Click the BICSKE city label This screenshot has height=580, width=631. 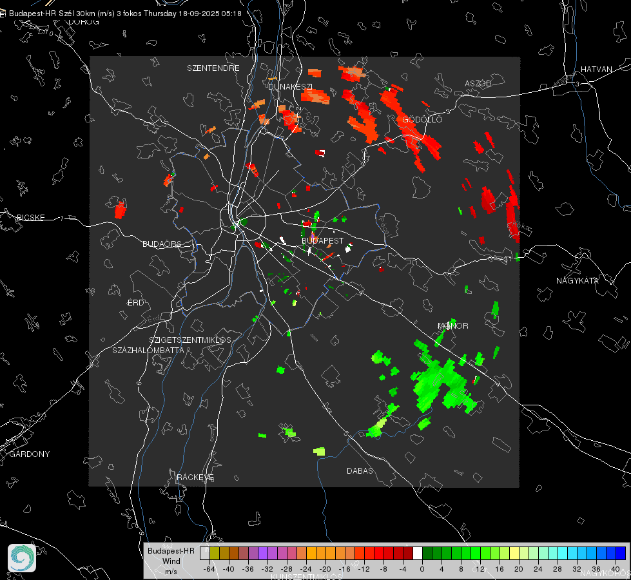coord(30,217)
